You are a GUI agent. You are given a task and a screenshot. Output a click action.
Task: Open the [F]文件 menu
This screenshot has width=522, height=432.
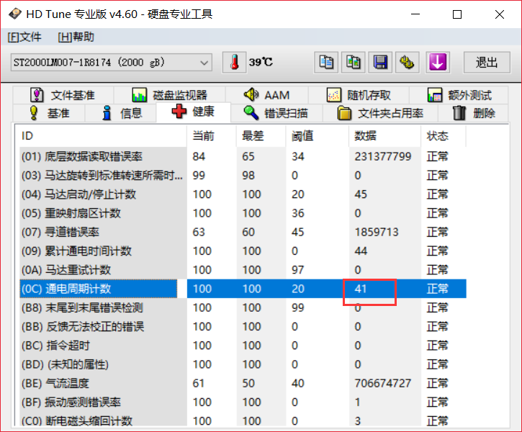(x=24, y=37)
